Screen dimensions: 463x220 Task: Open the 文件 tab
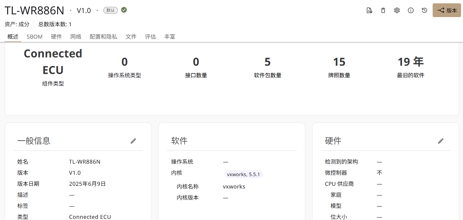[131, 37]
